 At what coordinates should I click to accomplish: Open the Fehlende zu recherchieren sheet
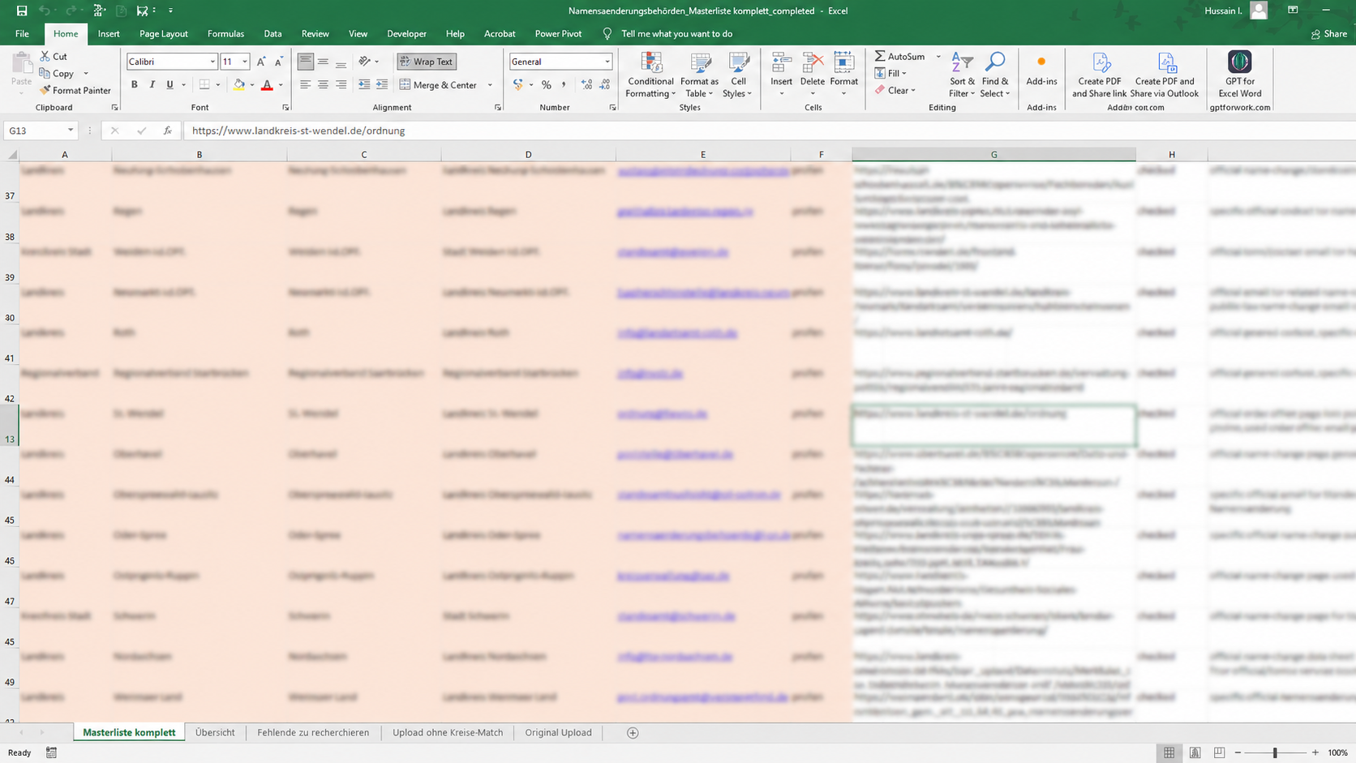point(313,733)
